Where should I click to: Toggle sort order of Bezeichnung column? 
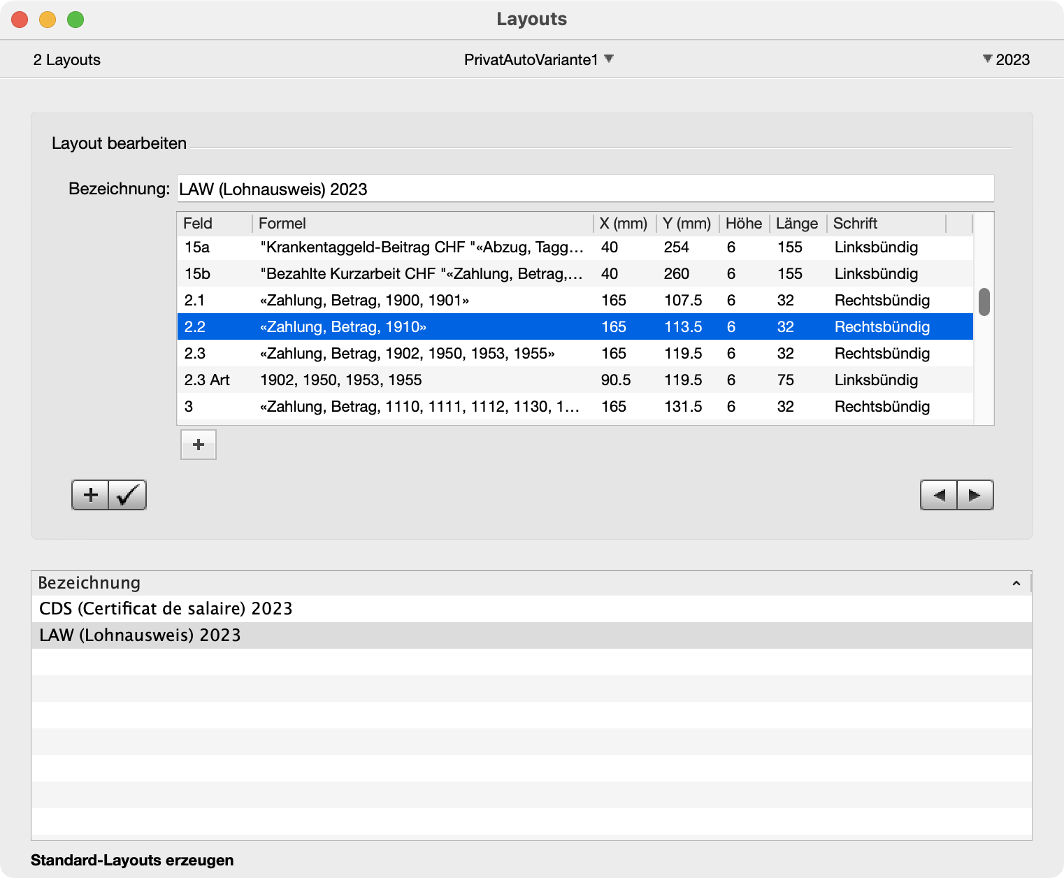[x=1016, y=583]
